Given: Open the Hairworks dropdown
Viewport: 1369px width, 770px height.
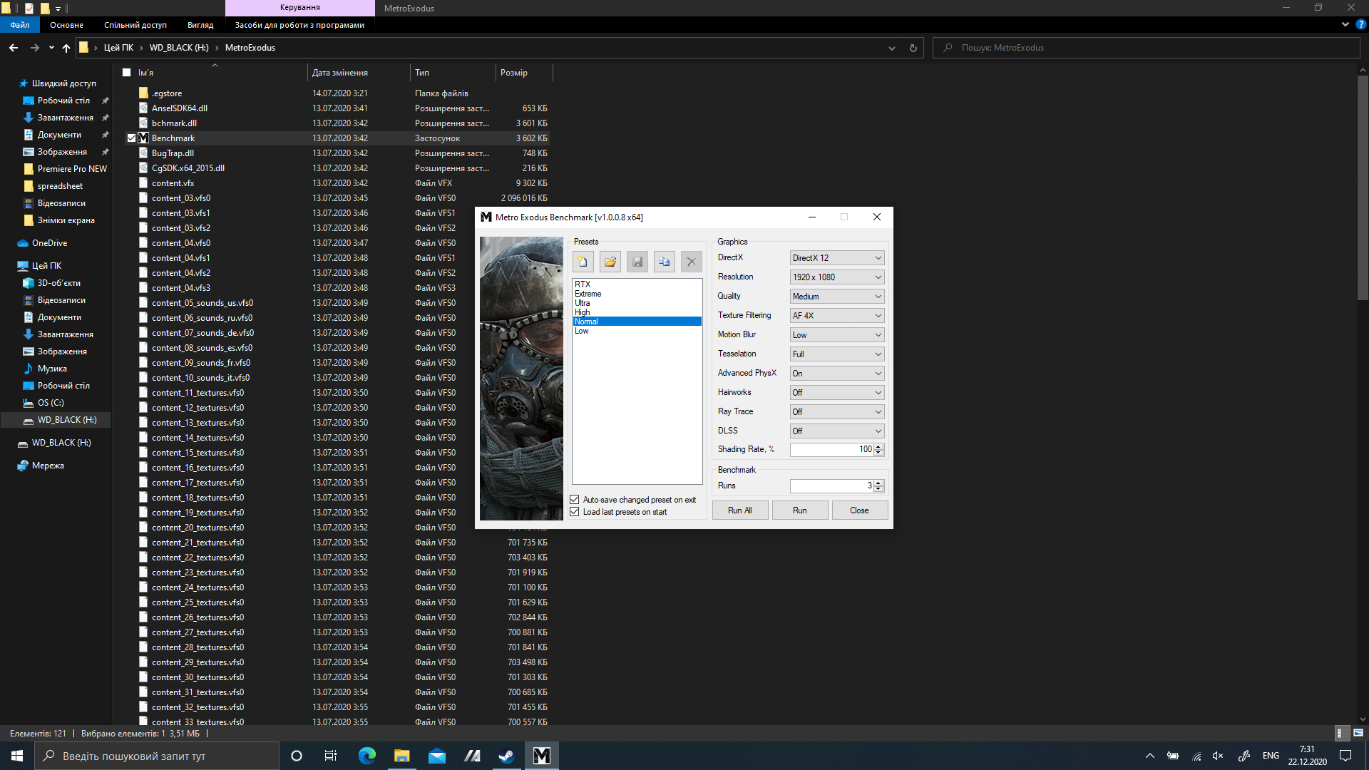Looking at the screenshot, I should pyautogui.click(x=837, y=393).
